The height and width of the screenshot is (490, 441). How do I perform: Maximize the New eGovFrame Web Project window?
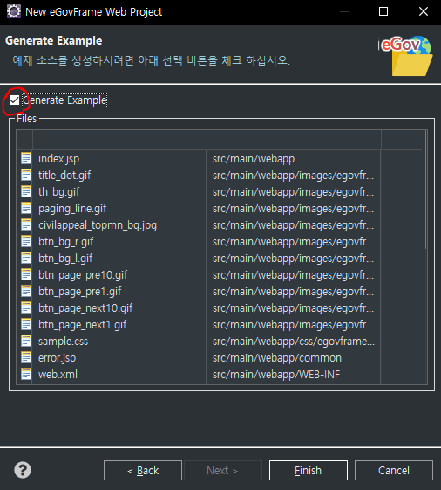[x=383, y=11]
